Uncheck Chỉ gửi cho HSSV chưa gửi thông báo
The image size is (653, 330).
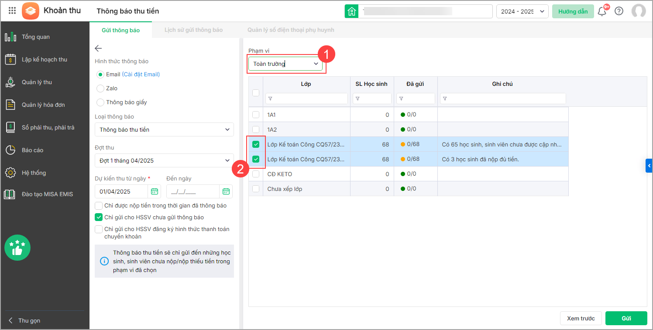[99, 218]
